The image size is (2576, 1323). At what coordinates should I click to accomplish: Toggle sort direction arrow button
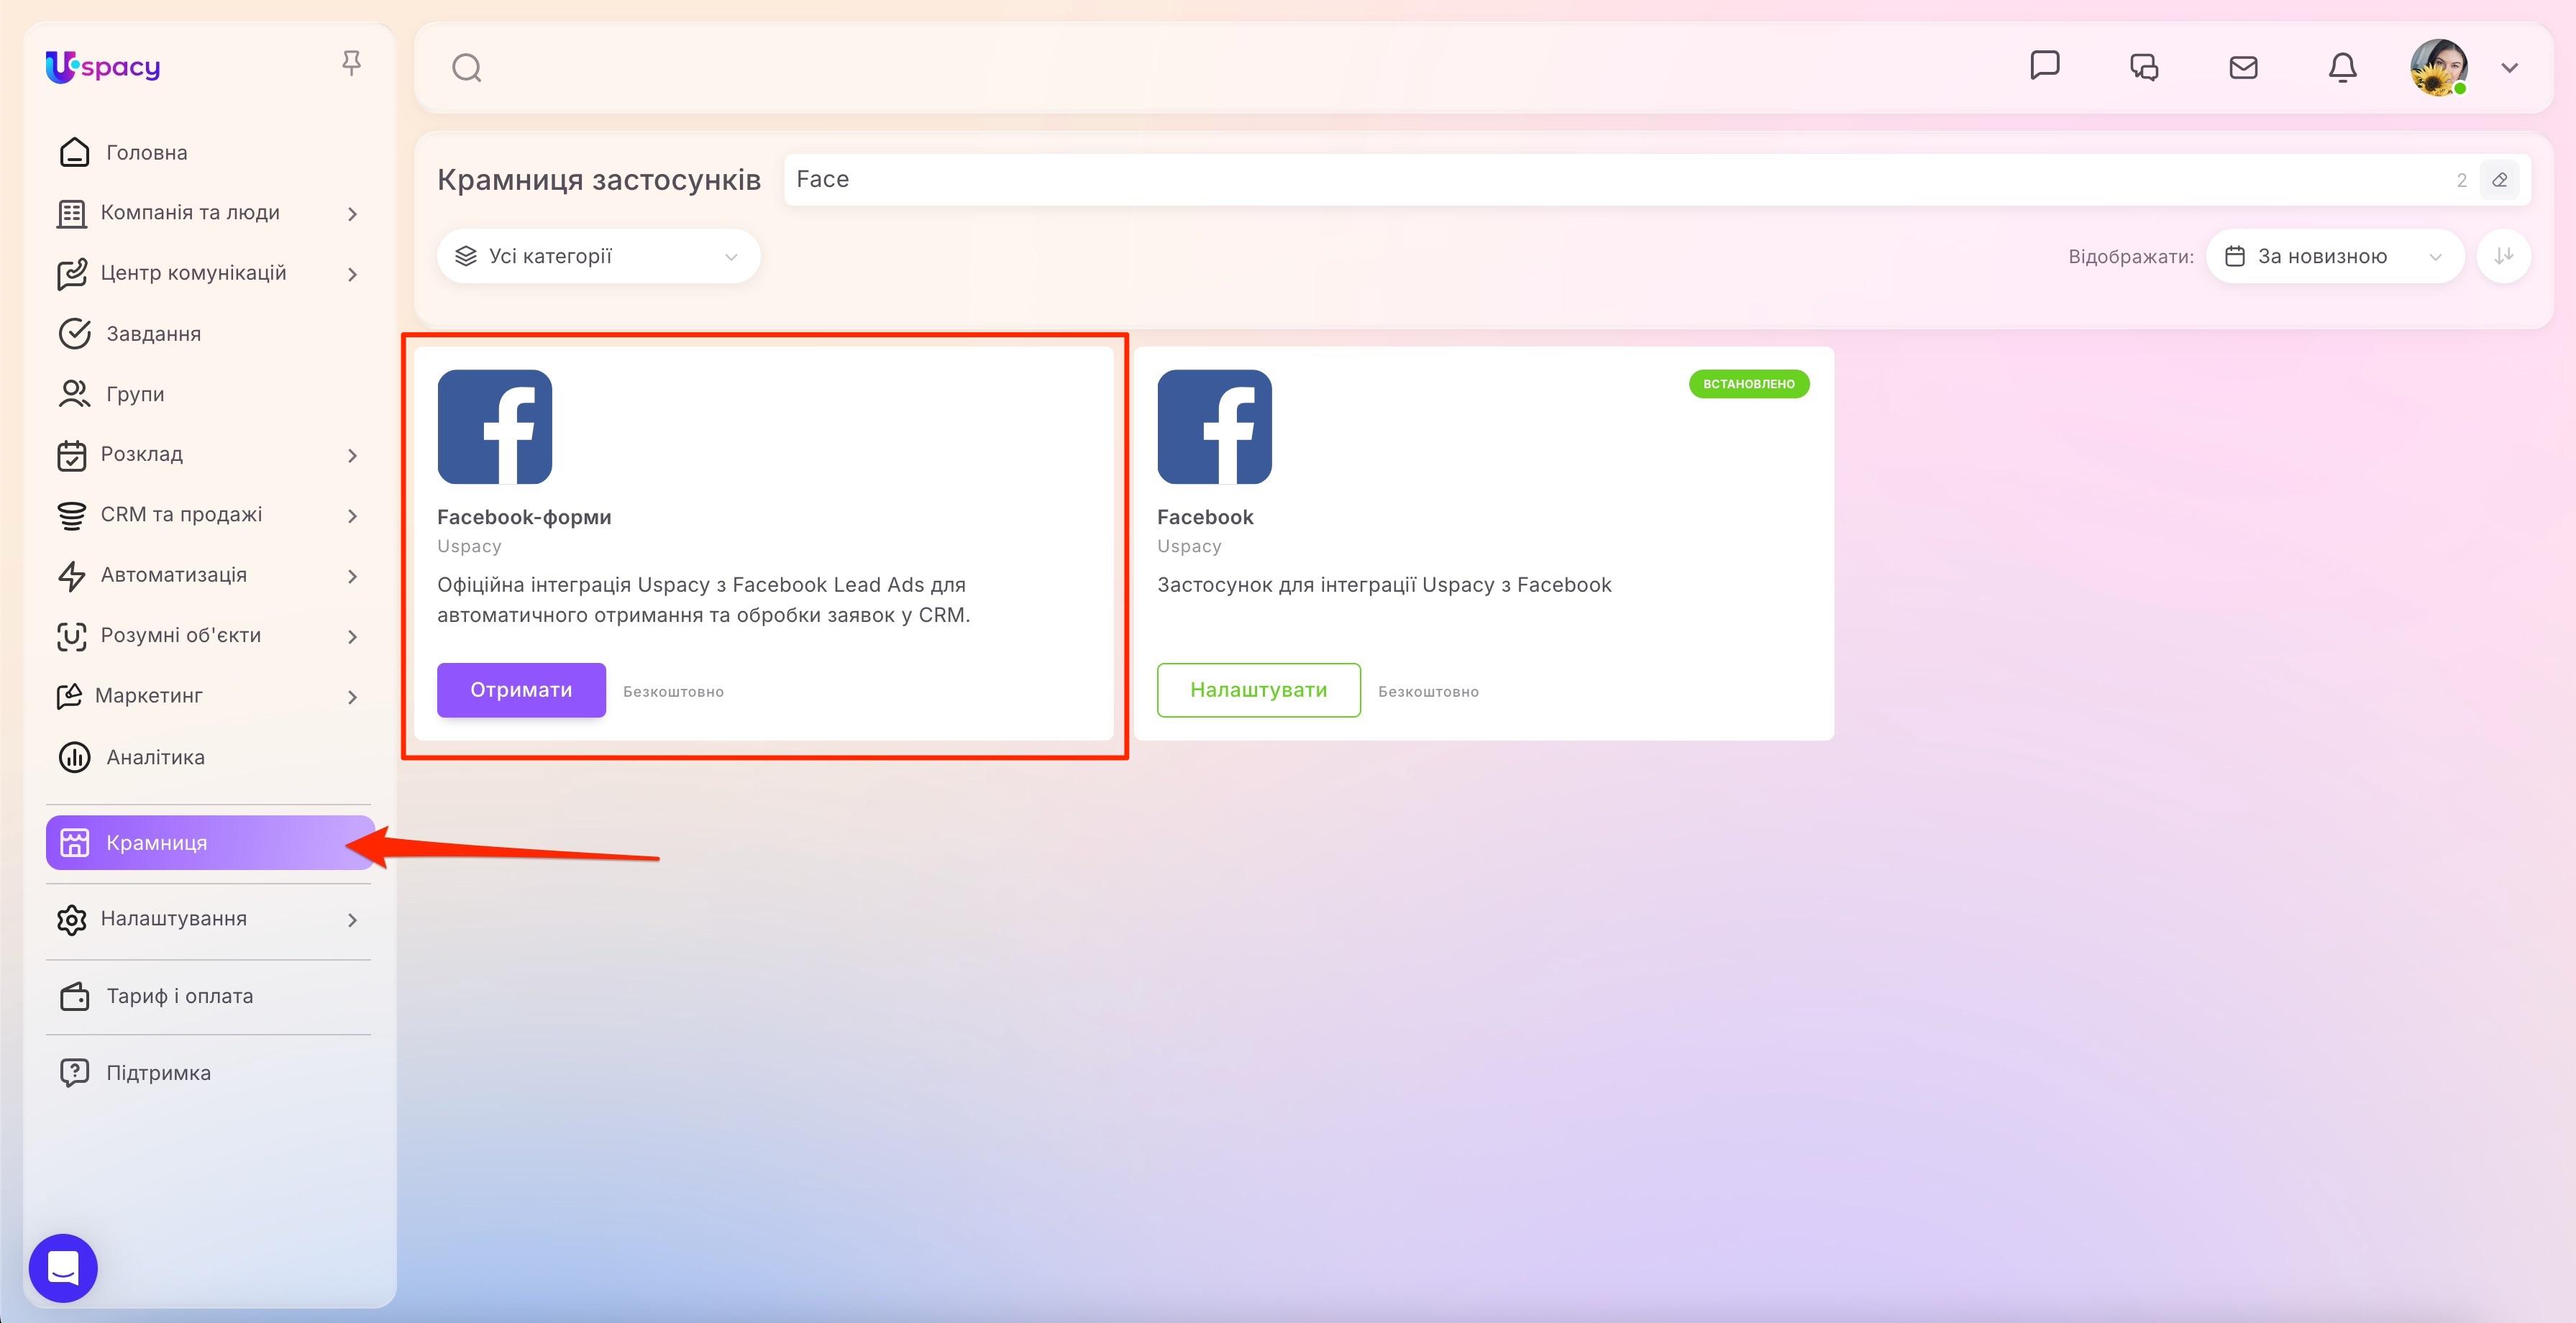(x=2504, y=256)
